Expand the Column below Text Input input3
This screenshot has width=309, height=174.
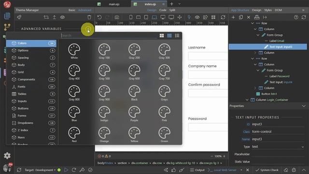(255, 53)
